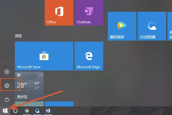This screenshot has height=115, width=172.
Task: Launch the QQ浏览器 tile
Action: pyautogui.click(x=152, y=26)
